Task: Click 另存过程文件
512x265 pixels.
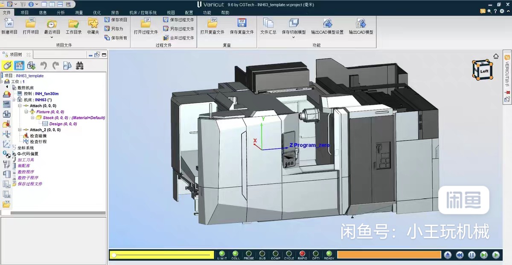Action: [178, 29]
